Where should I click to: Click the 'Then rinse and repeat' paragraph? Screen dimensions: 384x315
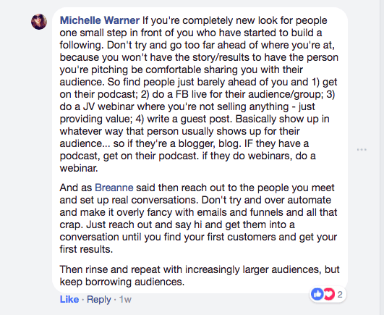(x=200, y=275)
